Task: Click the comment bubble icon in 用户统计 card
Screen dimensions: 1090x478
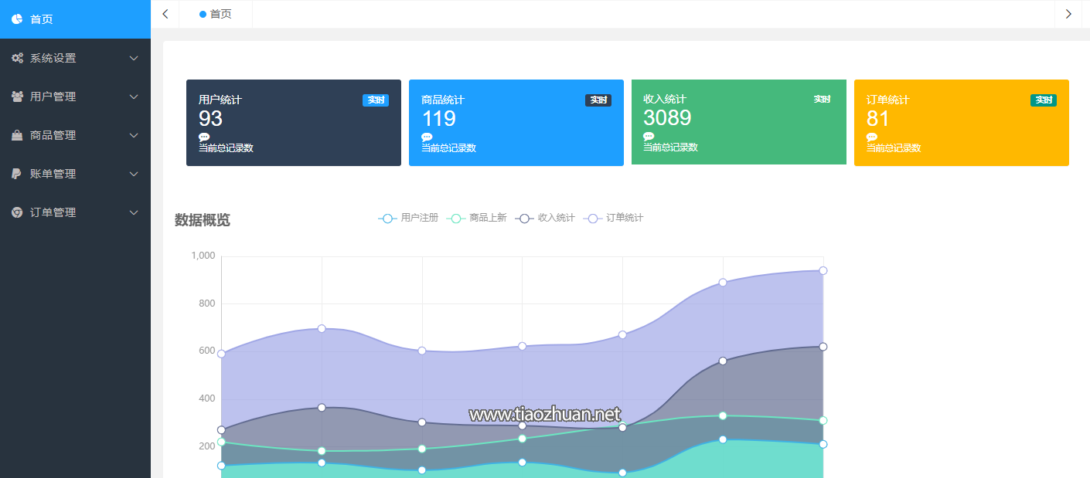Action: tap(204, 137)
